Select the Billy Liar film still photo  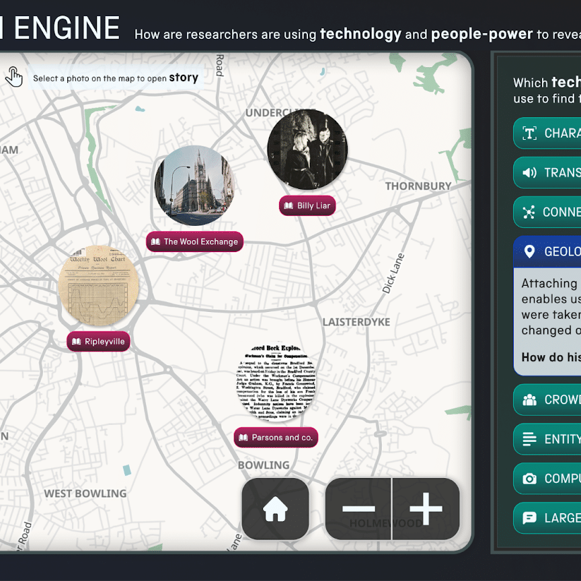(307, 149)
